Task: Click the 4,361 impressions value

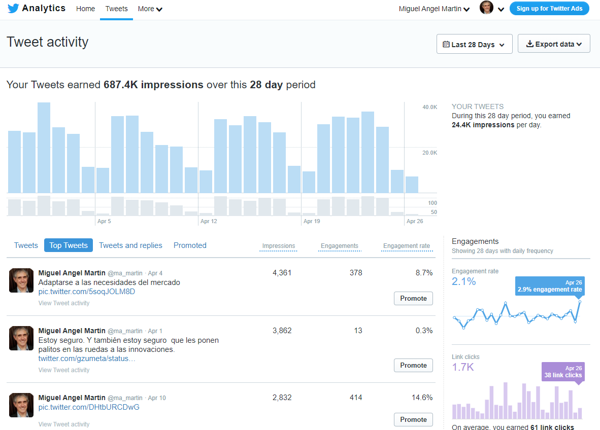Action: (282, 273)
